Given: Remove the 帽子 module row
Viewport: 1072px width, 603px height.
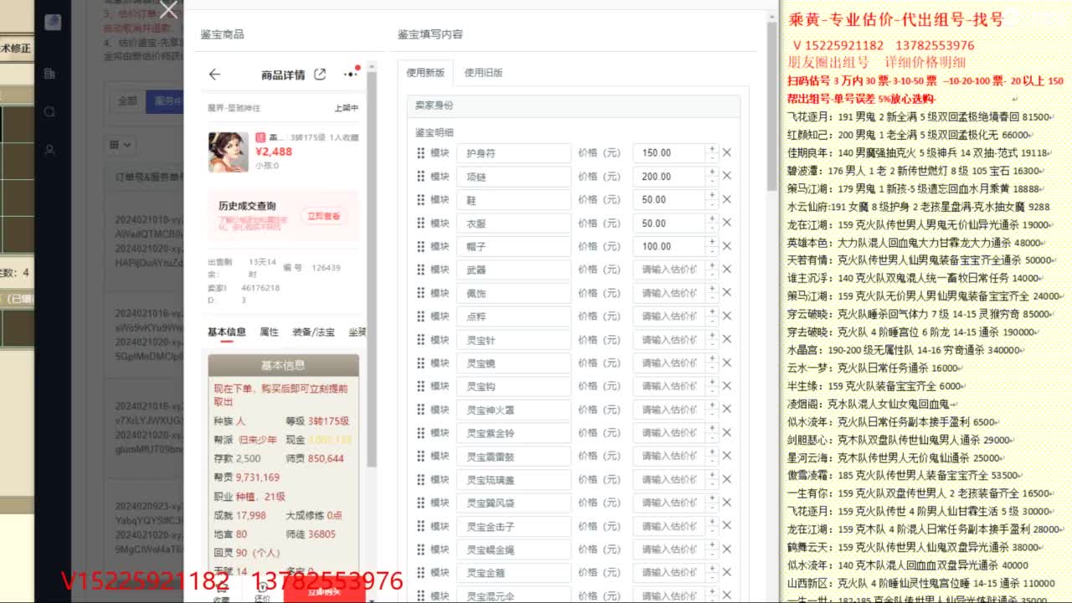Looking at the screenshot, I should (727, 246).
